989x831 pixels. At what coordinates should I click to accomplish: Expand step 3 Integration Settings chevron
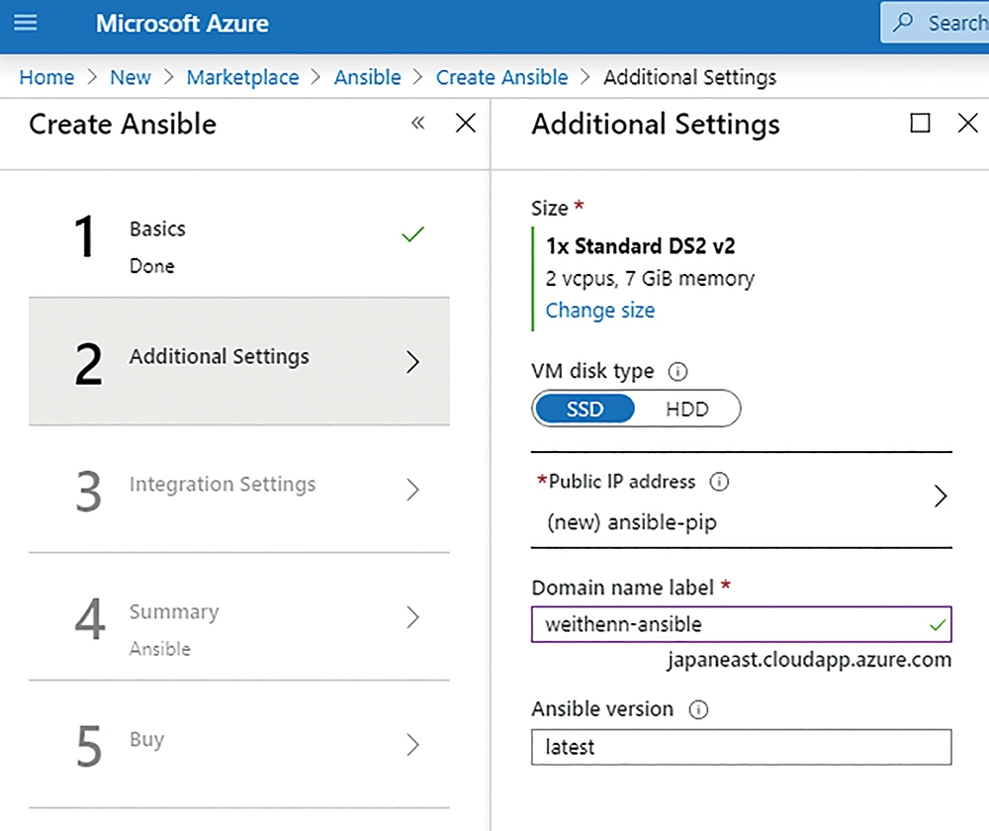(412, 490)
